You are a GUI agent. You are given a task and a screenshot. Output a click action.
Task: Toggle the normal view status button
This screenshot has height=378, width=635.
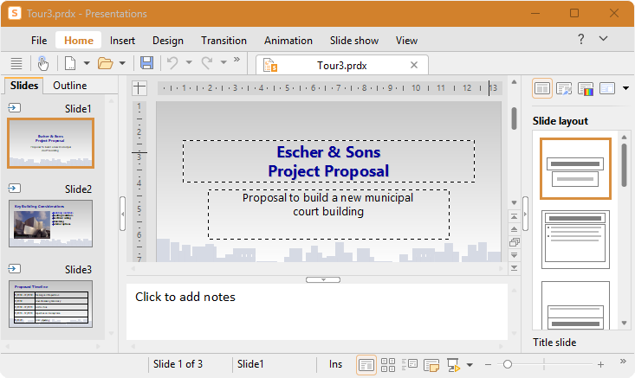(366, 365)
